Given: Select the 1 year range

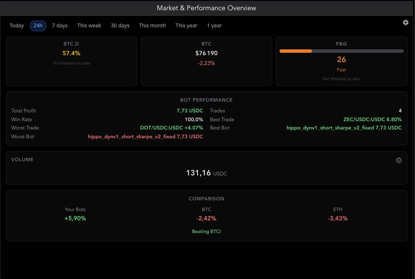Looking at the screenshot, I should pyautogui.click(x=214, y=25).
